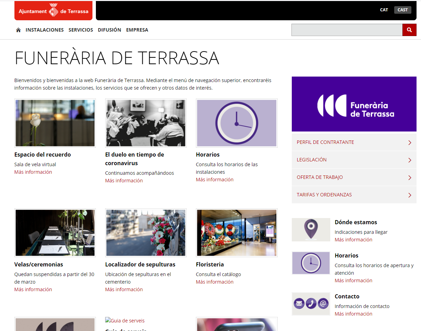Click the Velas/ceremonias heading
This screenshot has height=331, width=421.
coord(39,264)
